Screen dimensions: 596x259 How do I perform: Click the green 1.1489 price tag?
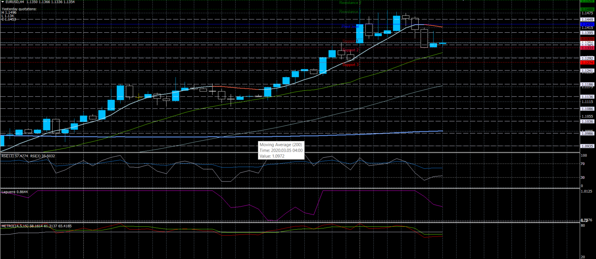587,9
